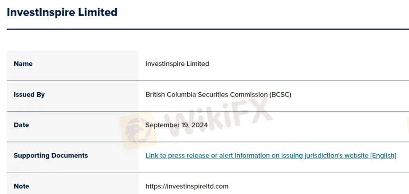
Task: Select the Supporting Documents row label
Action: pyautogui.click(x=51, y=156)
